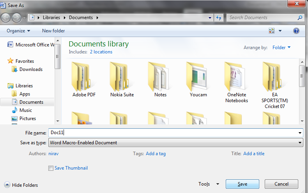308x193 pixels.
Task: Open the Youcam folder
Action: click(x=198, y=80)
